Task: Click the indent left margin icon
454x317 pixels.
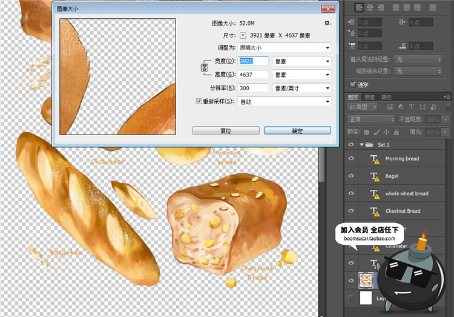Action: point(351,22)
